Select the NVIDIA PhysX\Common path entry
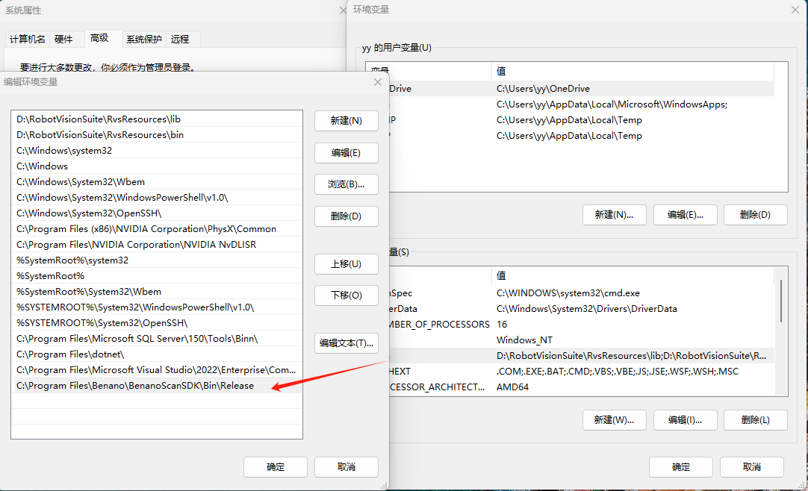 pos(146,229)
